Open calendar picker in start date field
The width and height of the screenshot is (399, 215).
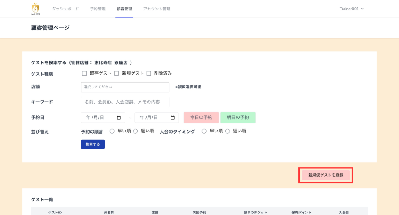coord(118,118)
